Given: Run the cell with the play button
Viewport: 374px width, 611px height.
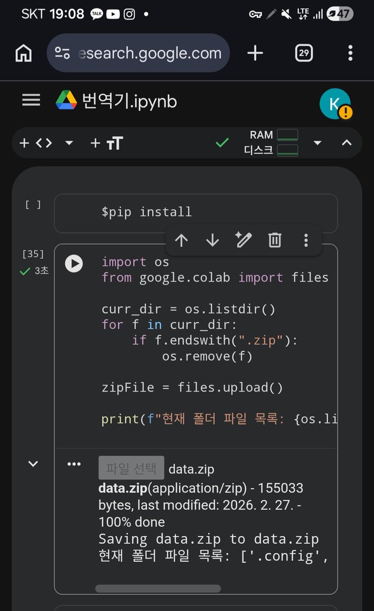Looking at the screenshot, I should (x=74, y=263).
